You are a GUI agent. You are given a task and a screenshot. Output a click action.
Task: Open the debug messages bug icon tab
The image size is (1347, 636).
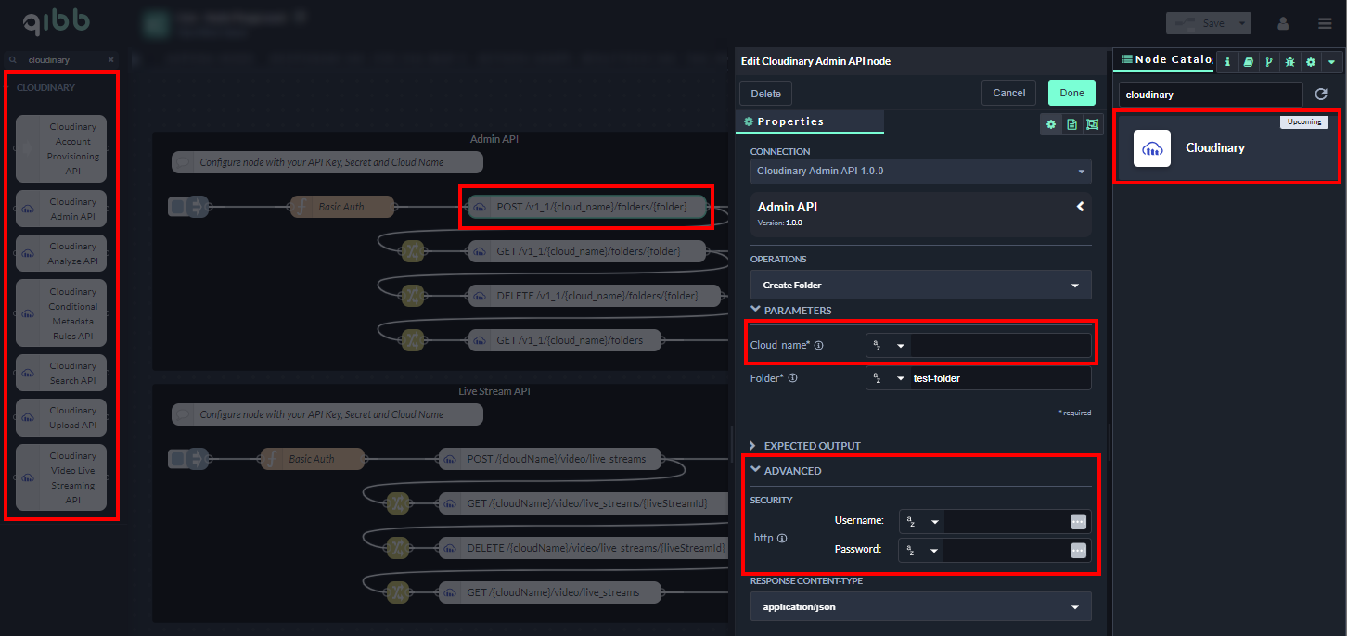click(x=1289, y=62)
